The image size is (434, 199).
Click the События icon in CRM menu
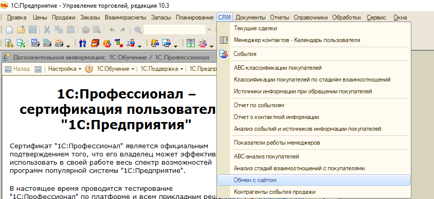coord(224,54)
